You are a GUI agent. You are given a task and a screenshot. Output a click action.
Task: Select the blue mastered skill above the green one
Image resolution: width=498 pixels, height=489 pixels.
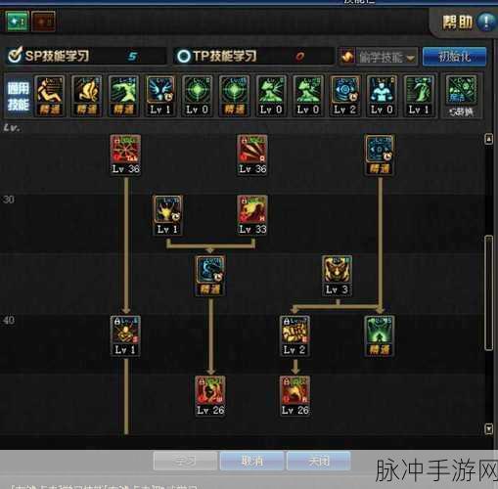tap(380, 155)
